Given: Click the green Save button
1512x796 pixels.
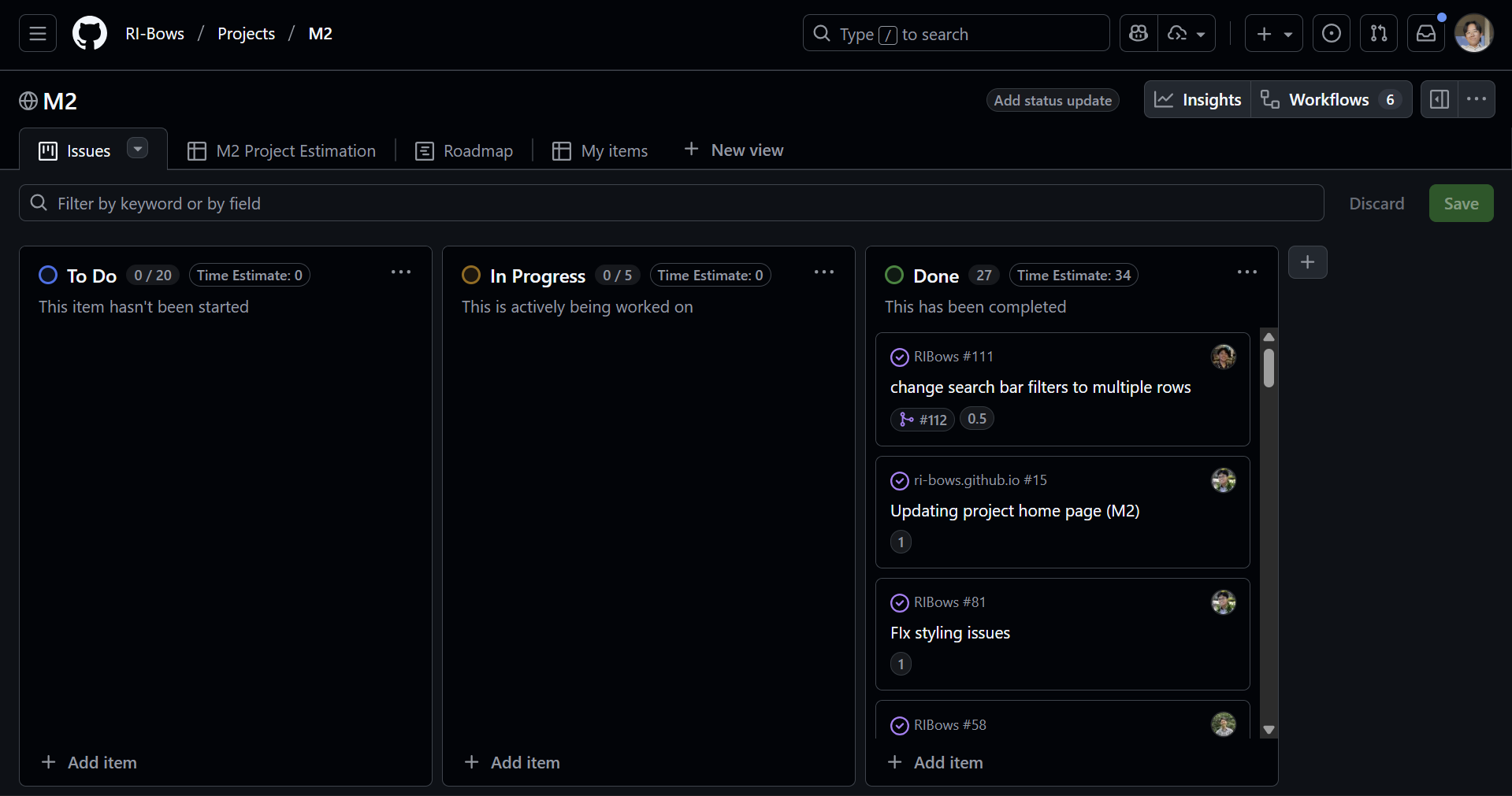Looking at the screenshot, I should (x=1460, y=204).
